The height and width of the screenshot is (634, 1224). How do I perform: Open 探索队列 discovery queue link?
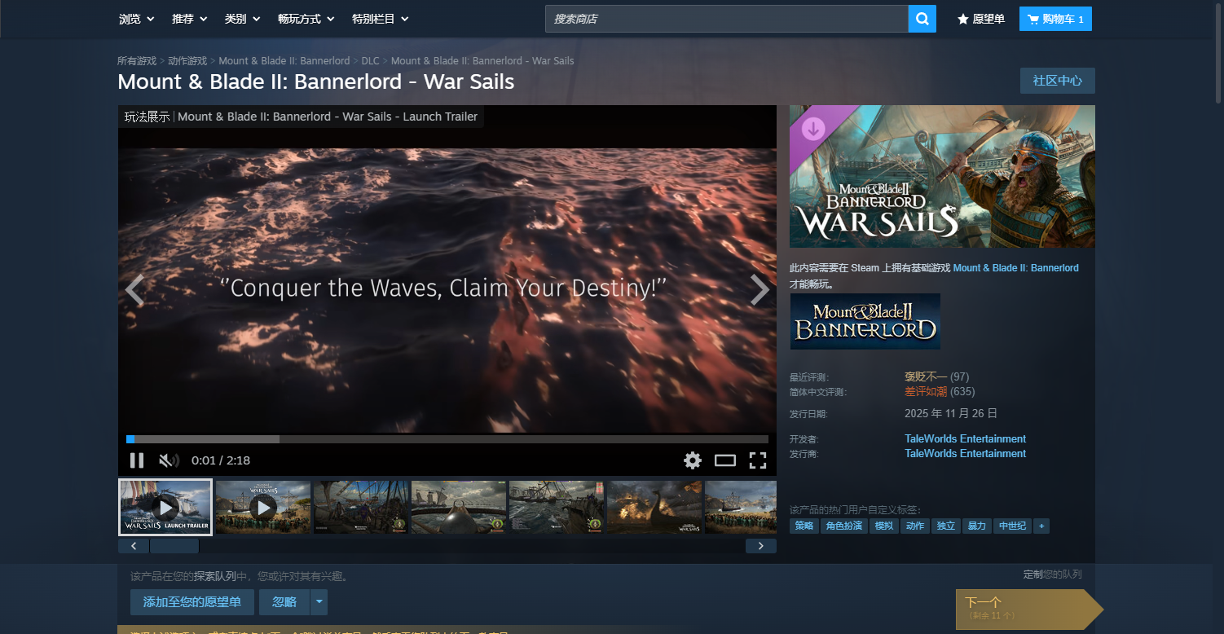[214, 576]
